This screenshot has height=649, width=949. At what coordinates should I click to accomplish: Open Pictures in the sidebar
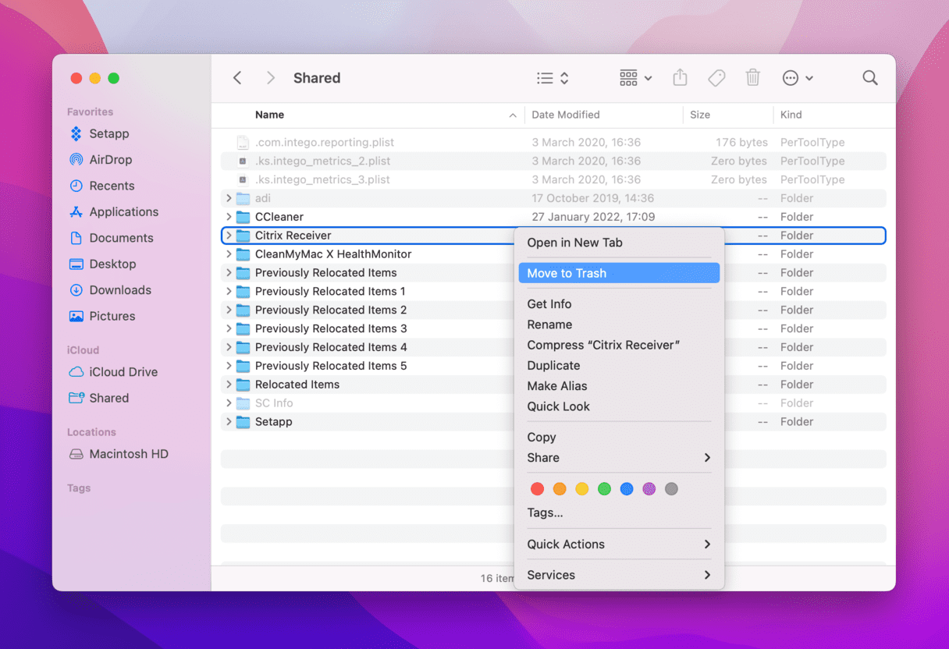102,316
